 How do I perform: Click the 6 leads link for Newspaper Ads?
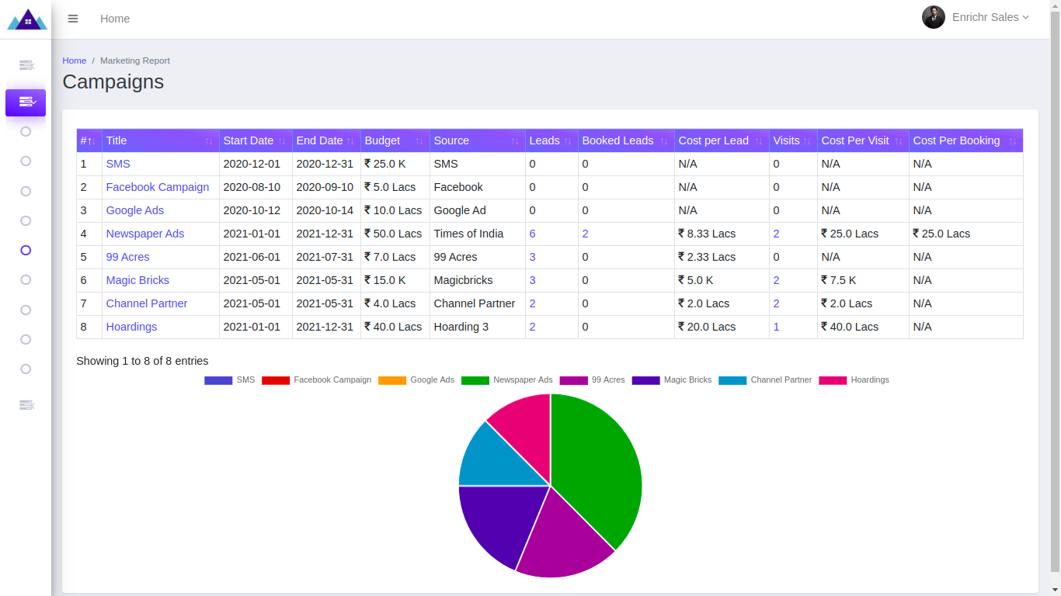click(x=533, y=234)
